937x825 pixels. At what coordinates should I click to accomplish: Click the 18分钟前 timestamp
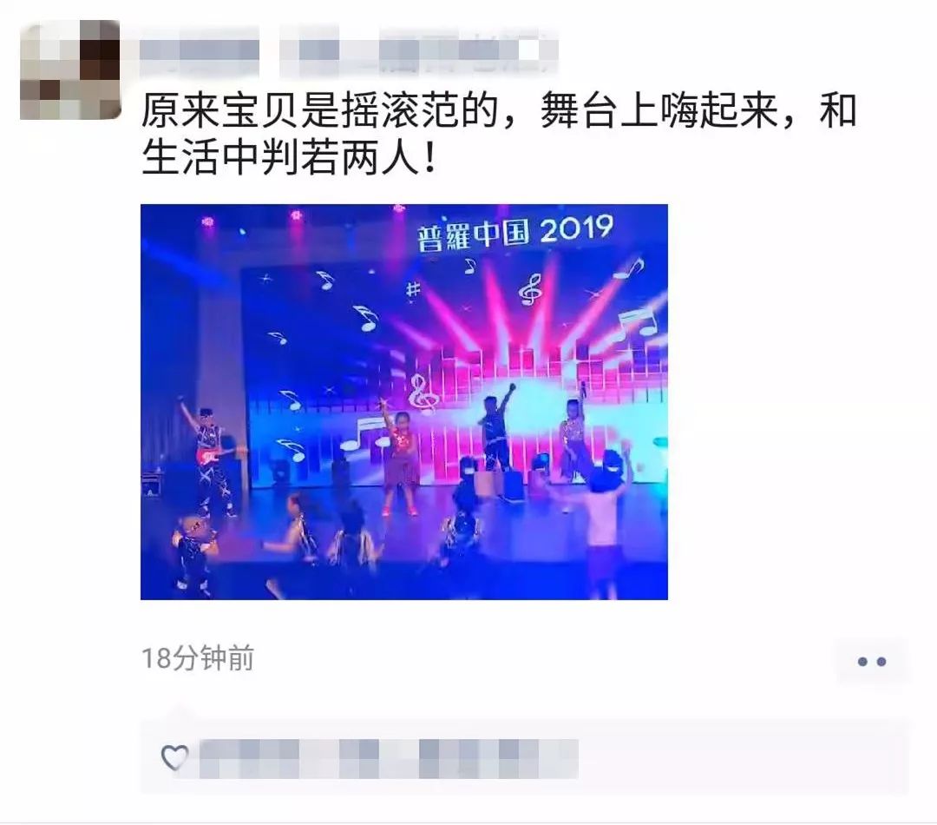click(198, 658)
